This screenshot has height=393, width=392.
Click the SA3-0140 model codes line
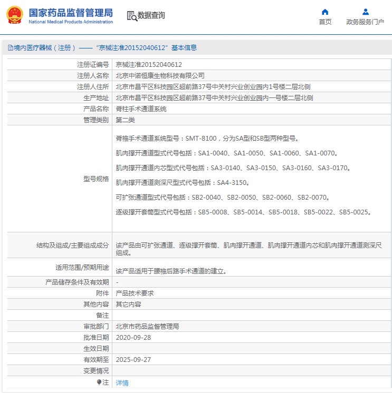coord(233,168)
